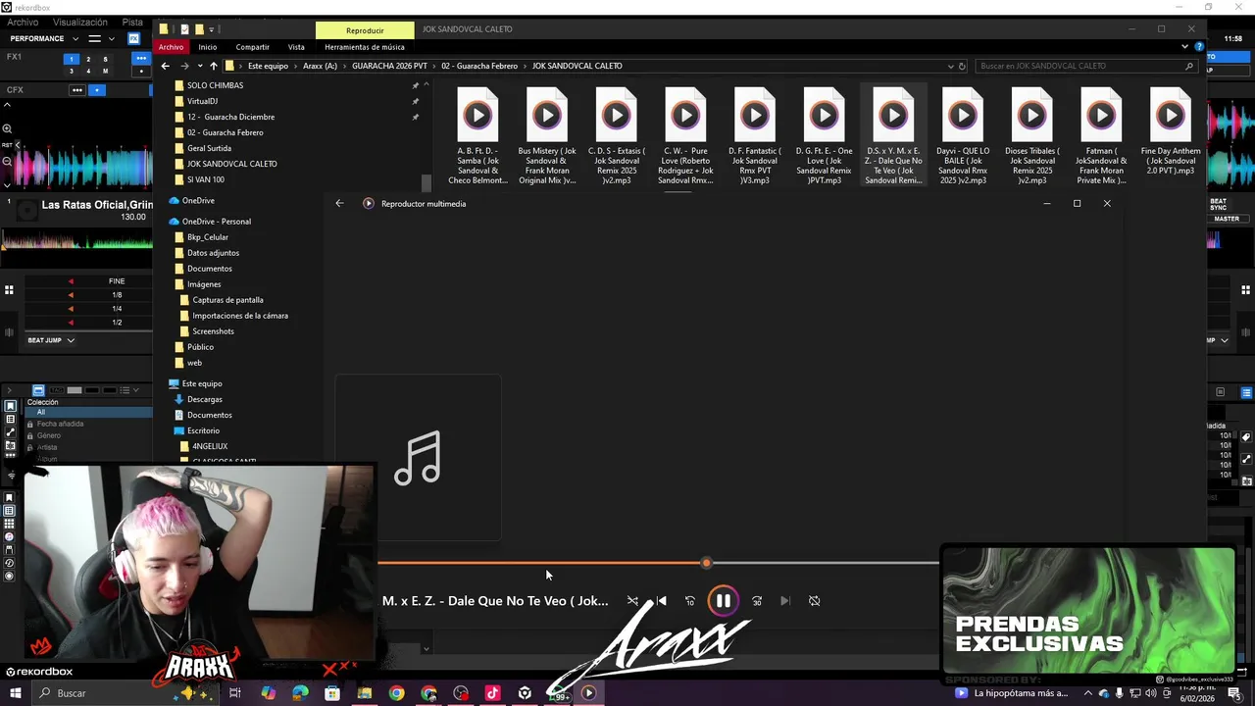Click Explorer's up-one-level arrow
Screen dimensions: 1255x706
pyautogui.click(x=213, y=66)
